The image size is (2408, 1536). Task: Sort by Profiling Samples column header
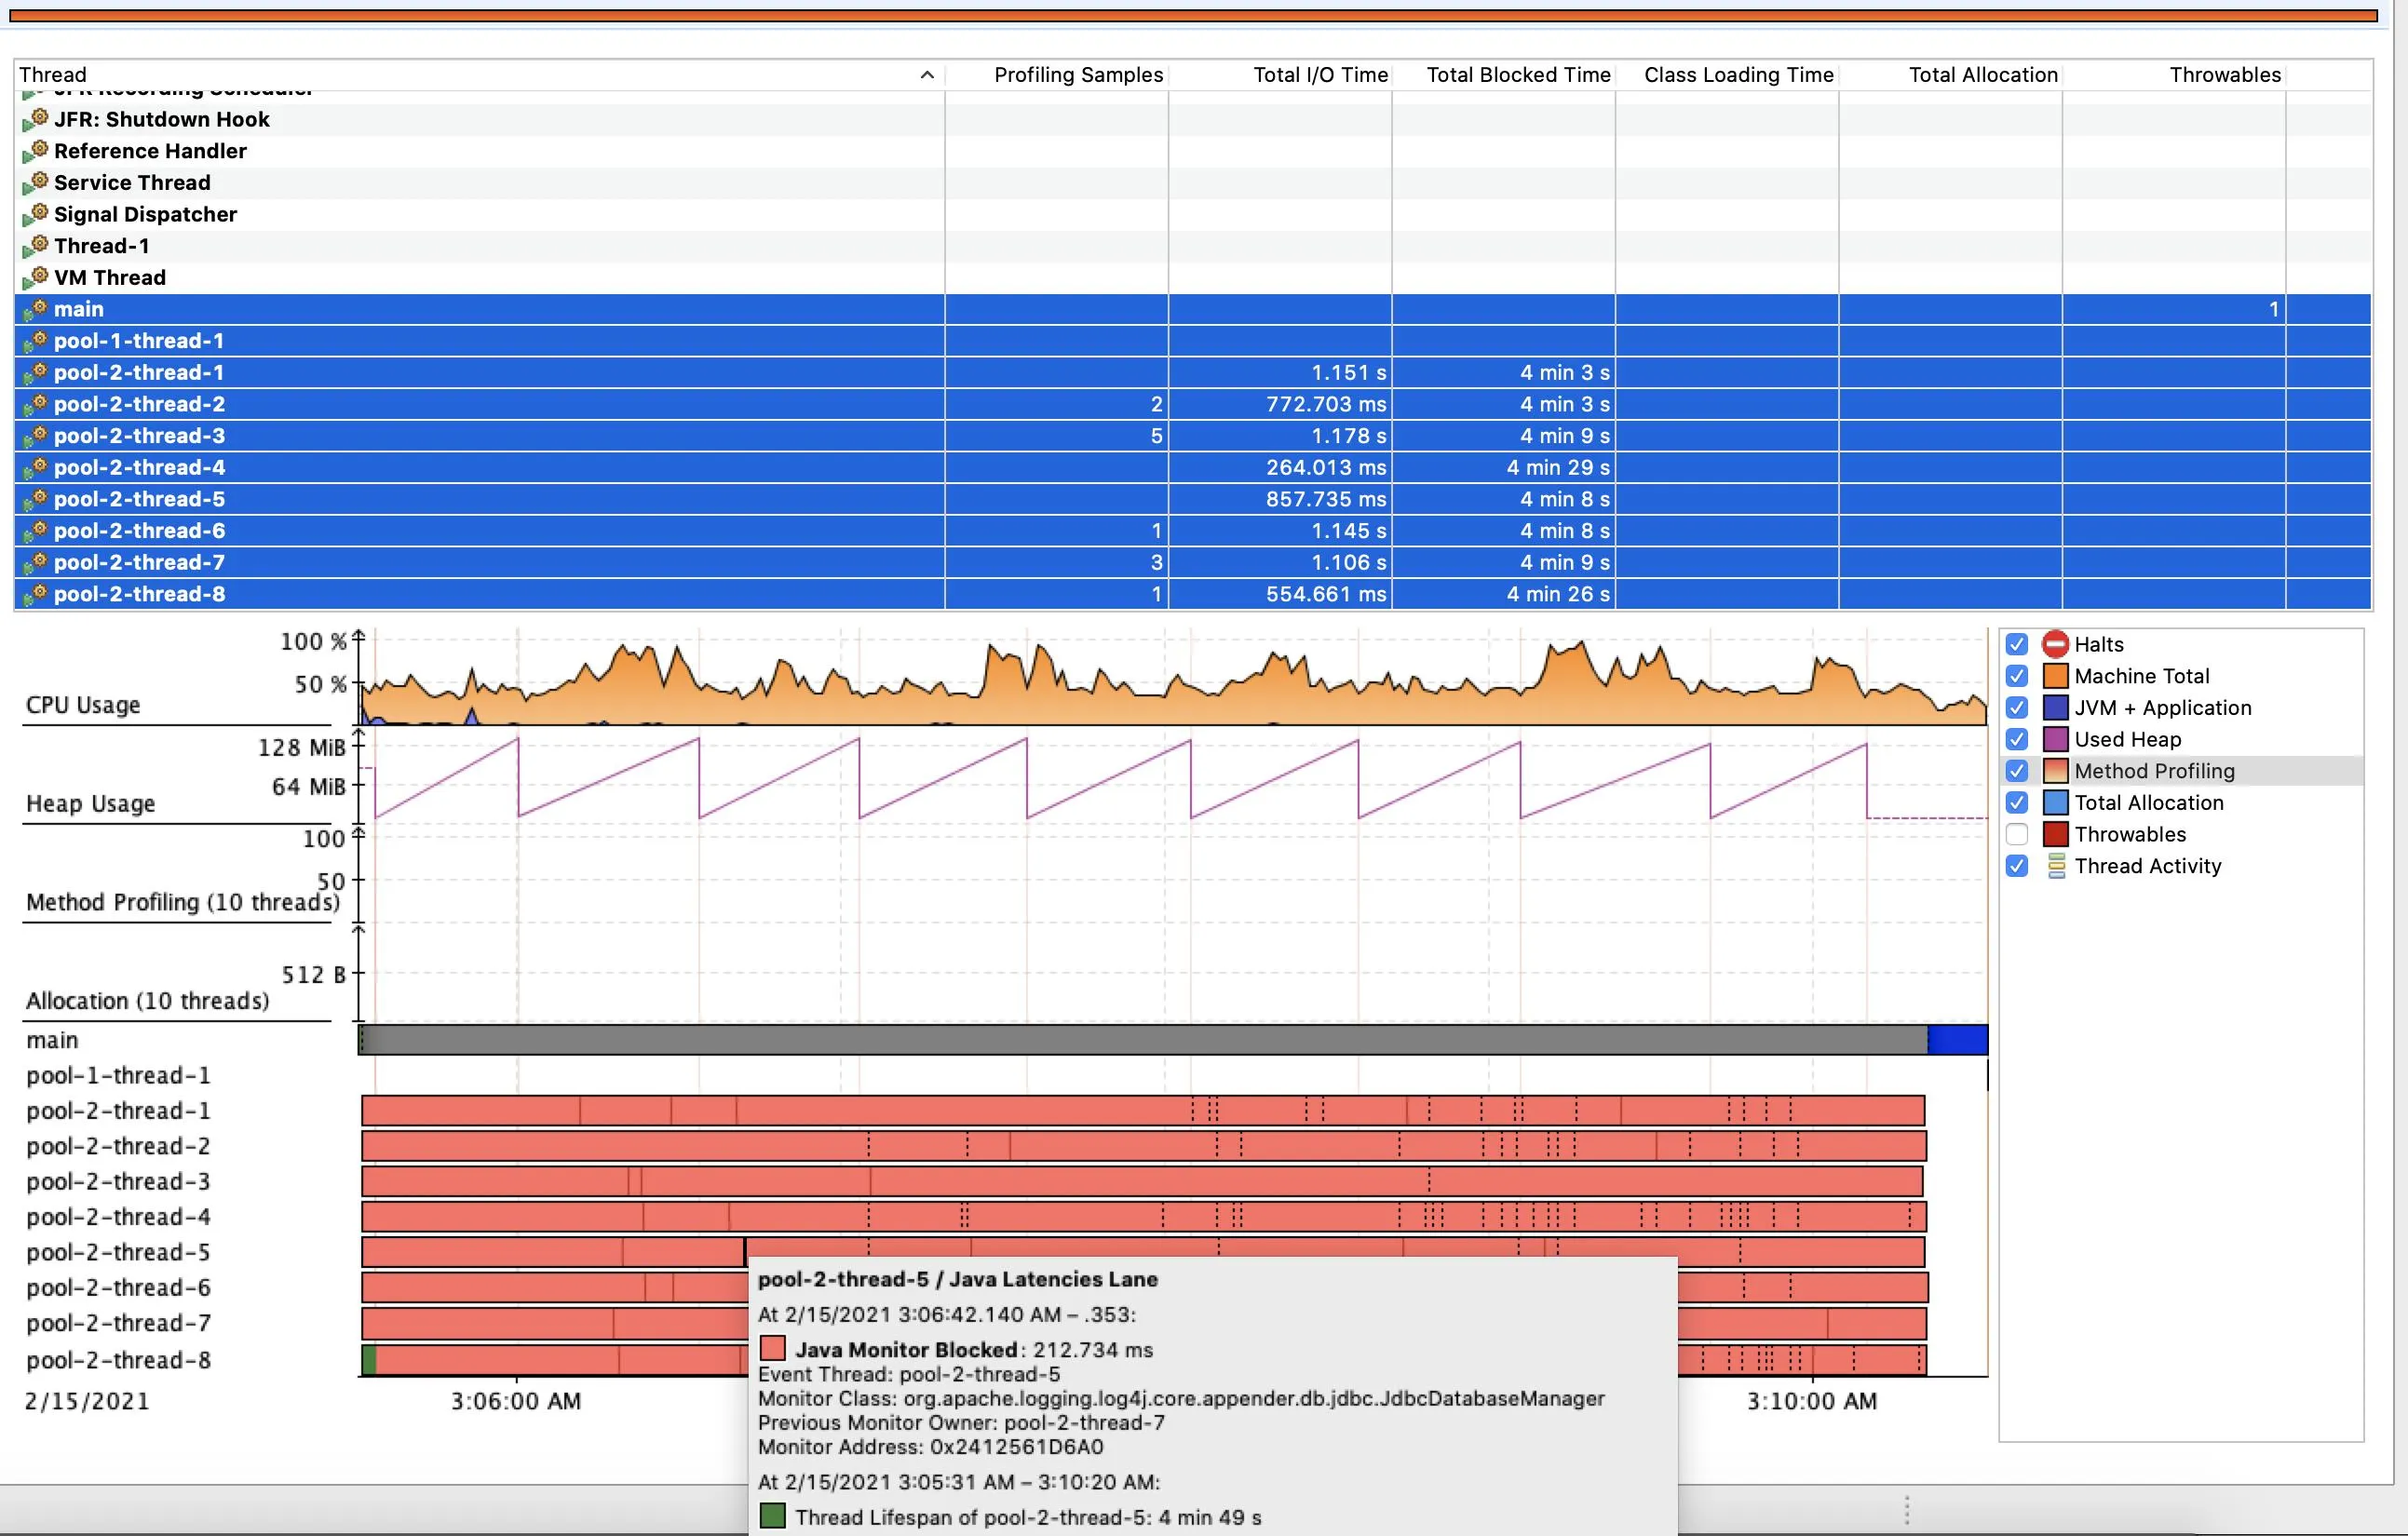(1077, 75)
